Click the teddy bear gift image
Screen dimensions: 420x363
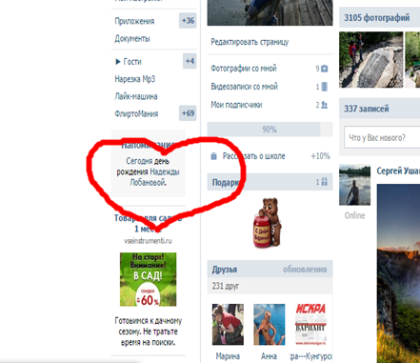point(268,223)
